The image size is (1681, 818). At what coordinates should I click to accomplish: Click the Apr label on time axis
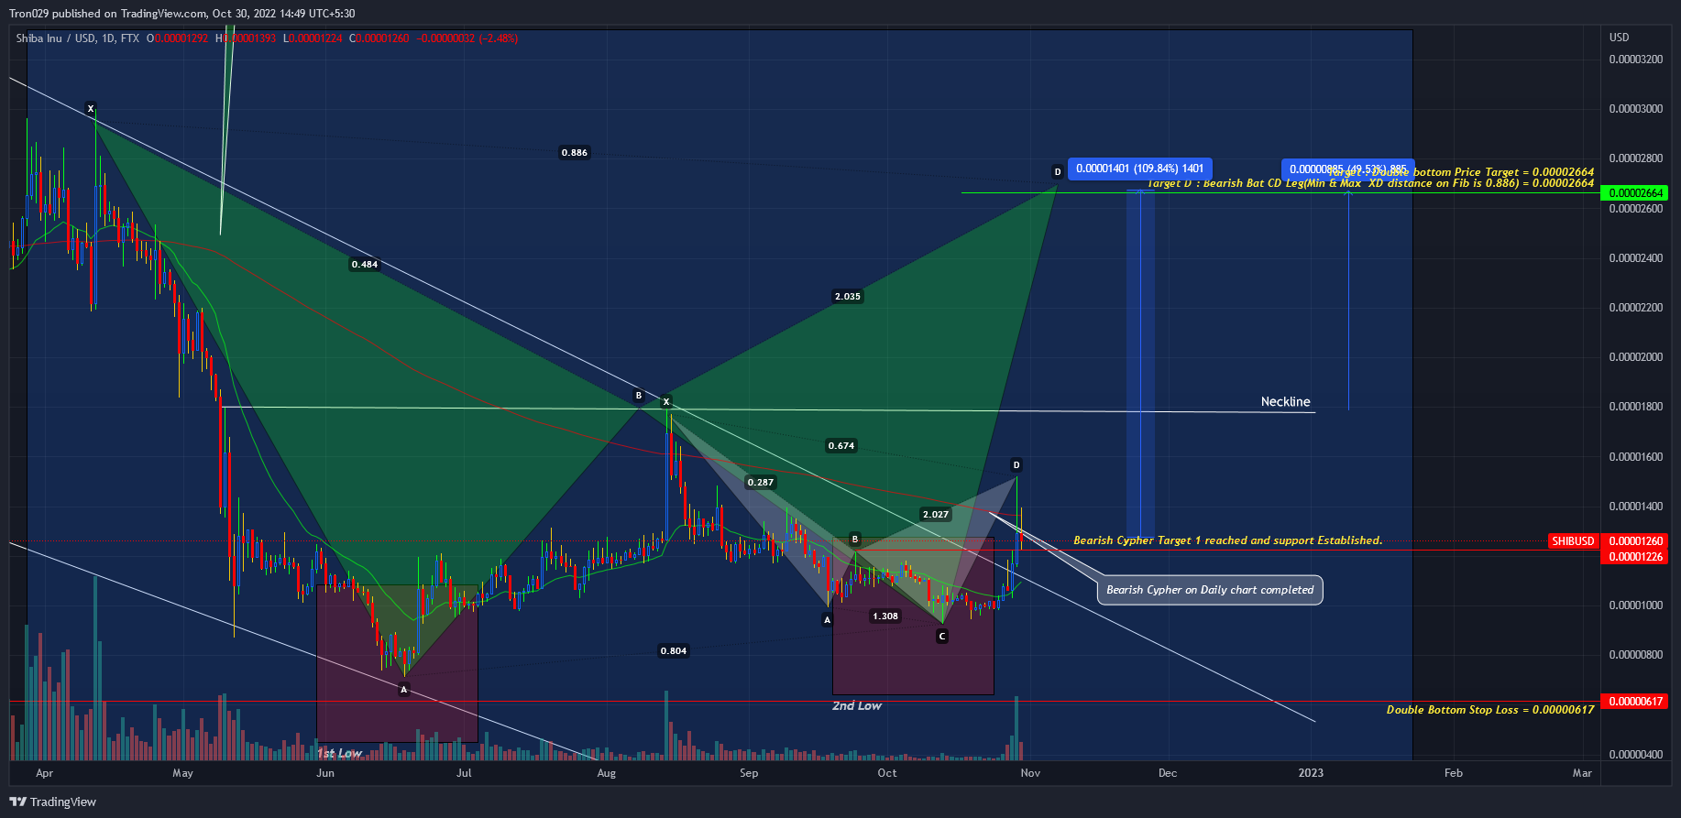[45, 773]
